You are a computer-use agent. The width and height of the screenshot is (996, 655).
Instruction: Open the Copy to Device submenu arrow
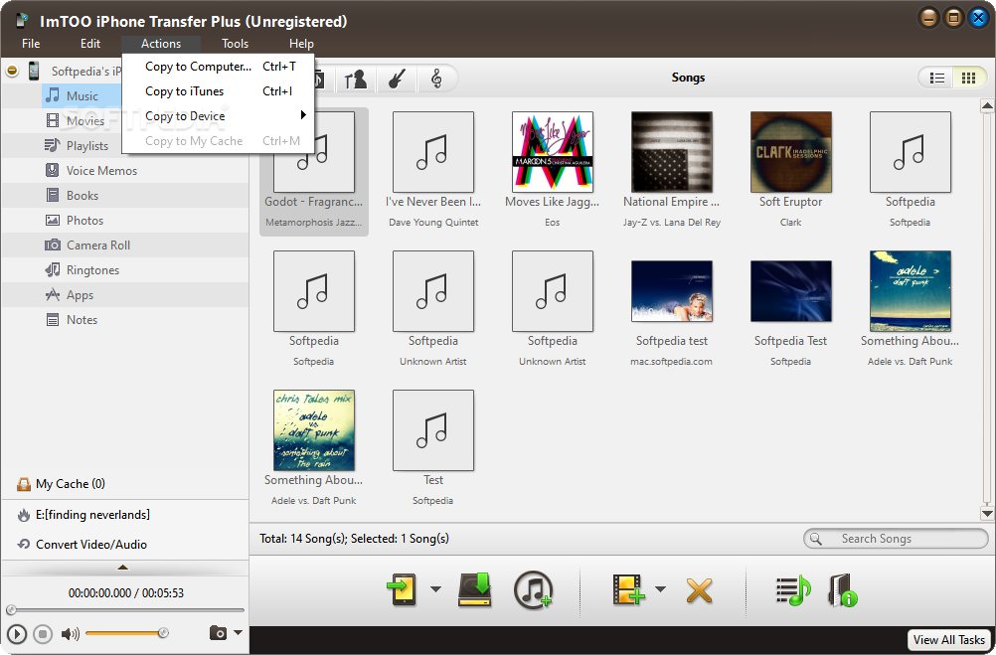303,115
